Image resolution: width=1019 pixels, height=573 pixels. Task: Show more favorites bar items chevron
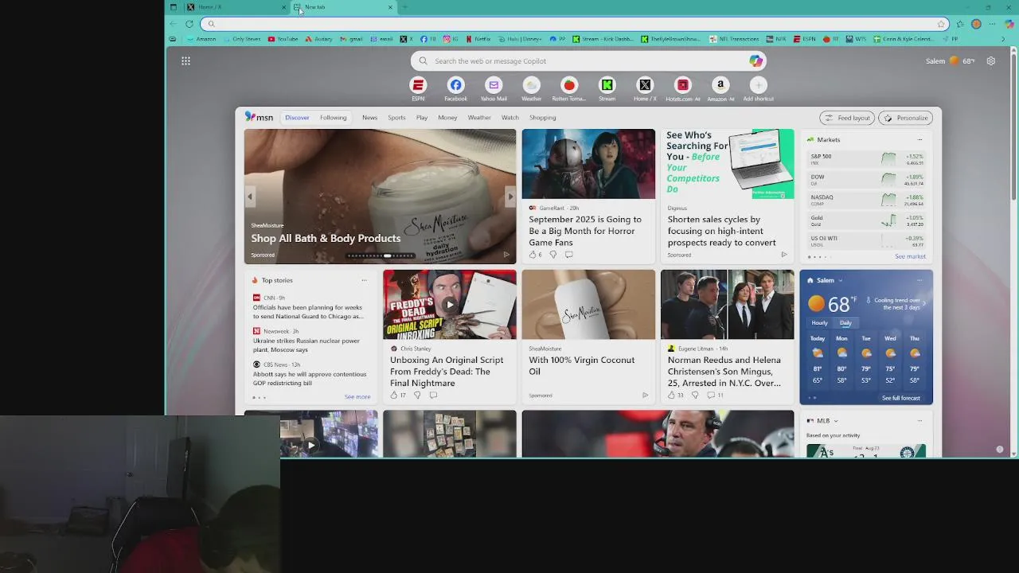1003,38
